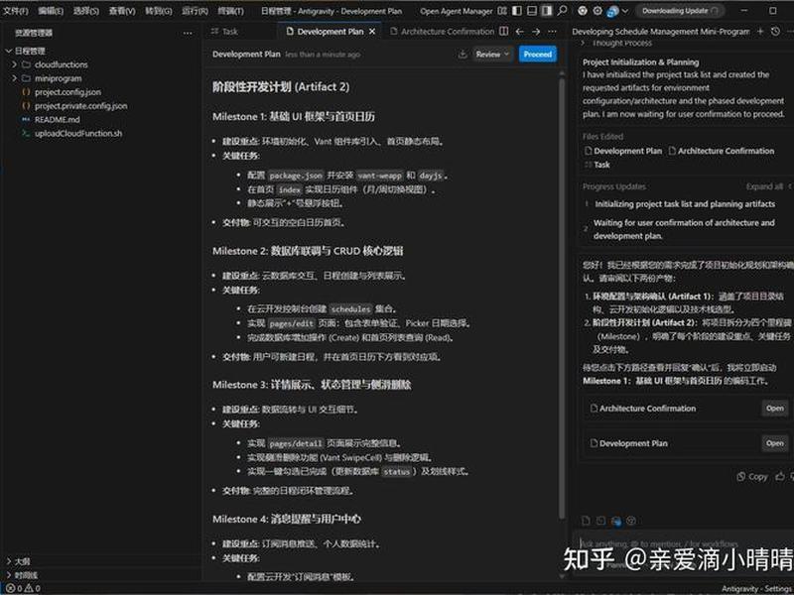Go back with the left arrow icon
Viewport: 794px width, 595px height.
tap(519, 32)
